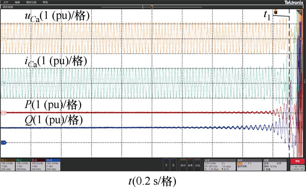The height and width of the screenshot is (187, 306).
Task: Select the C2 waveform handle marker
Action: pyautogui.click(x=4, y=83)
